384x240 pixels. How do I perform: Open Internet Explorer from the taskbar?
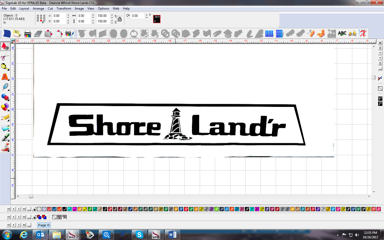tap(24, 235)
